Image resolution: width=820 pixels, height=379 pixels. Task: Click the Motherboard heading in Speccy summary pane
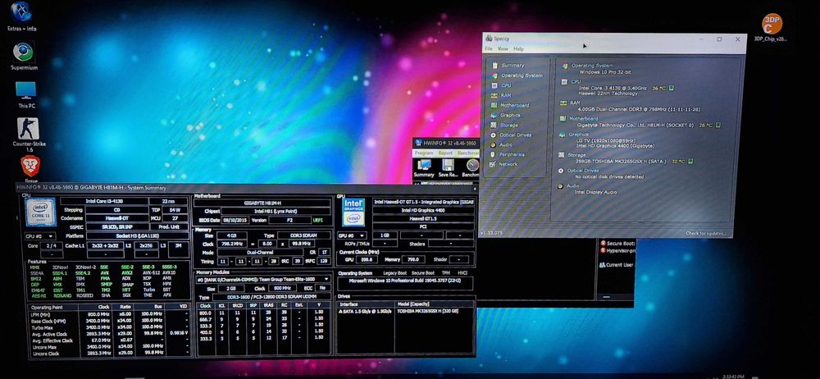[x=584, y=119]
